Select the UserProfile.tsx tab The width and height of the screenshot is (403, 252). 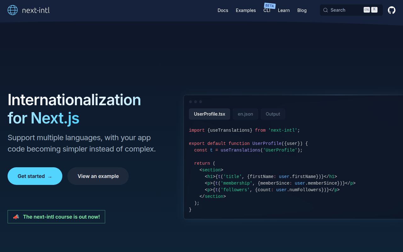click(209, 114)
